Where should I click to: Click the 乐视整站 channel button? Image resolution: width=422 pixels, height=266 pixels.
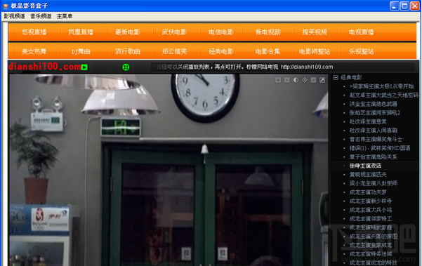(361, 51)
